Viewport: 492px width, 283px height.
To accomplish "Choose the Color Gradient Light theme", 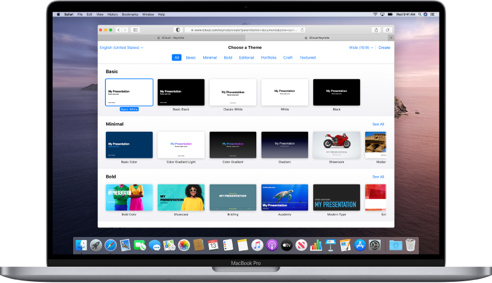I will 181,145.
